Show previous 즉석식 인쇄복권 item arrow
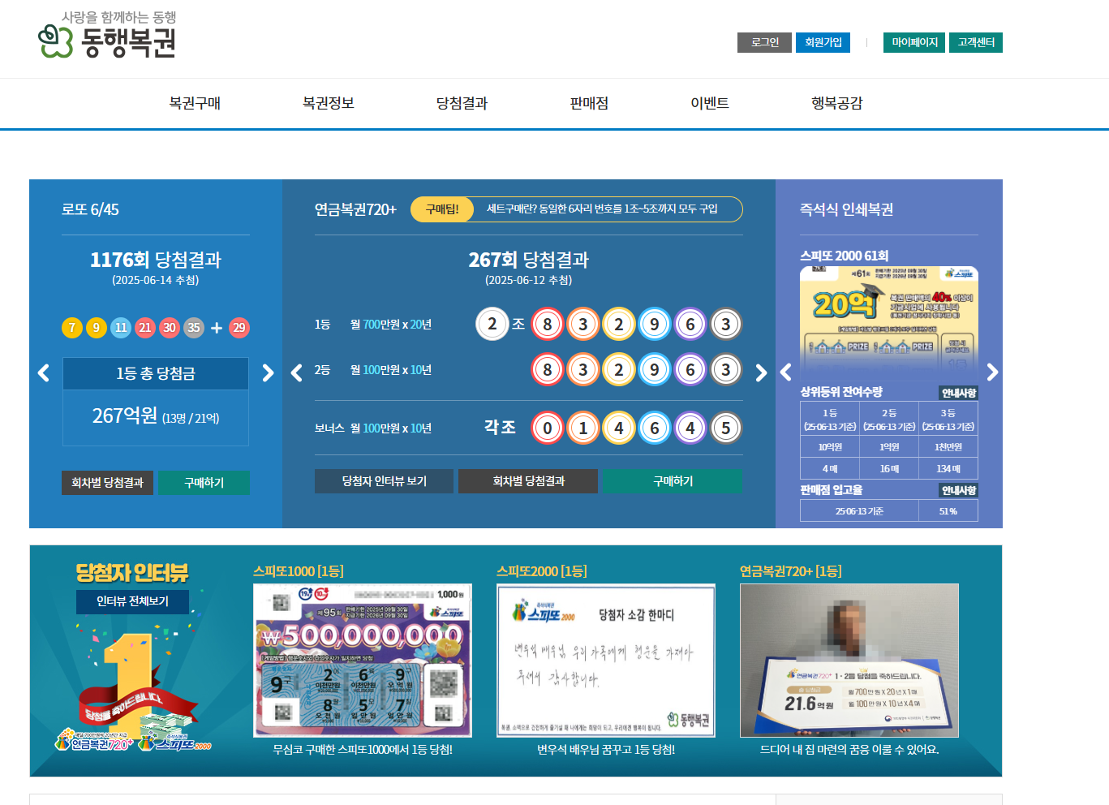This screenshot has height=805, width=1109. (x=785, y=372)
